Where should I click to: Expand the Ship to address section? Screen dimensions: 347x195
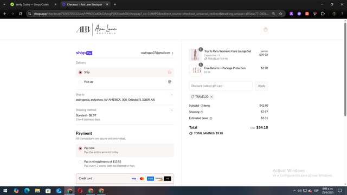pos(171,95)
